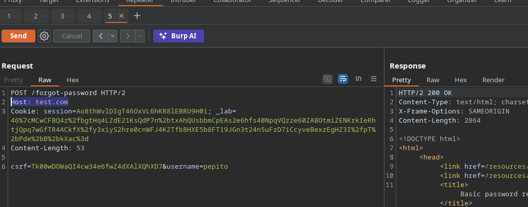The image size is (528, 207).
Task: Close Repeater tab 5
Action: pyautogui.click(x=121, y=16)
